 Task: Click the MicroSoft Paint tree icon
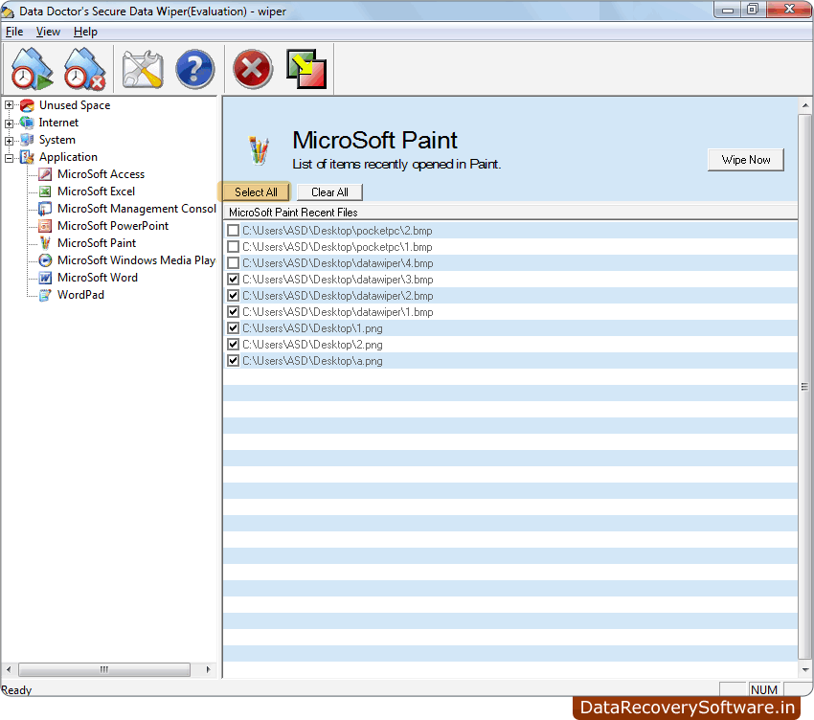click(45, 243)
